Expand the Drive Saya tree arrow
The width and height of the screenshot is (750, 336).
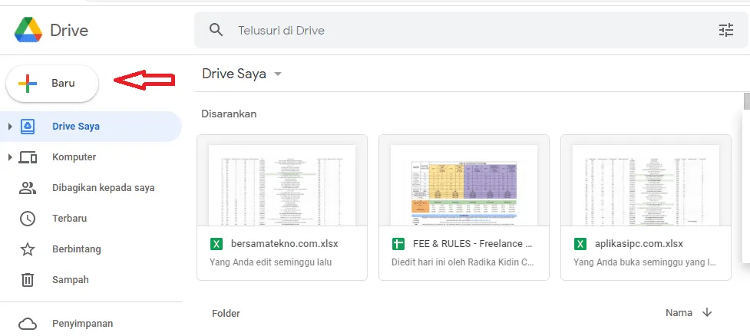[10, 126]
